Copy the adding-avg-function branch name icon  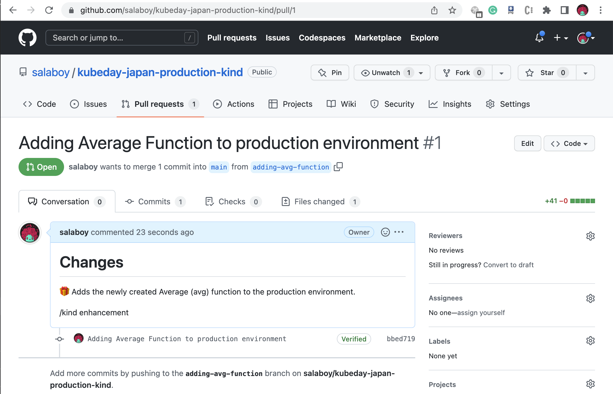[x=338, y=167]
